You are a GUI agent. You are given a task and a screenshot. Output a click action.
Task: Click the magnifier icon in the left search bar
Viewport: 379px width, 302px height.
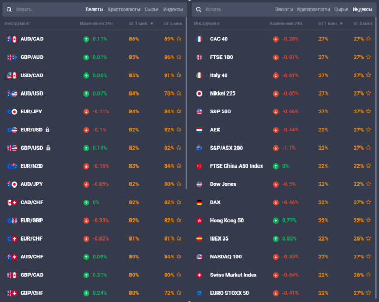(x=9, y=9)
